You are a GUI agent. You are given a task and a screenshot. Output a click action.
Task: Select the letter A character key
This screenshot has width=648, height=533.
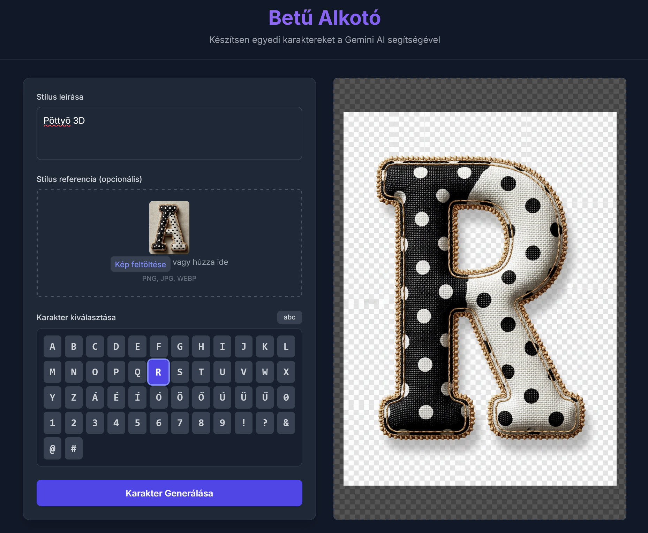click(x=52, y=347)
